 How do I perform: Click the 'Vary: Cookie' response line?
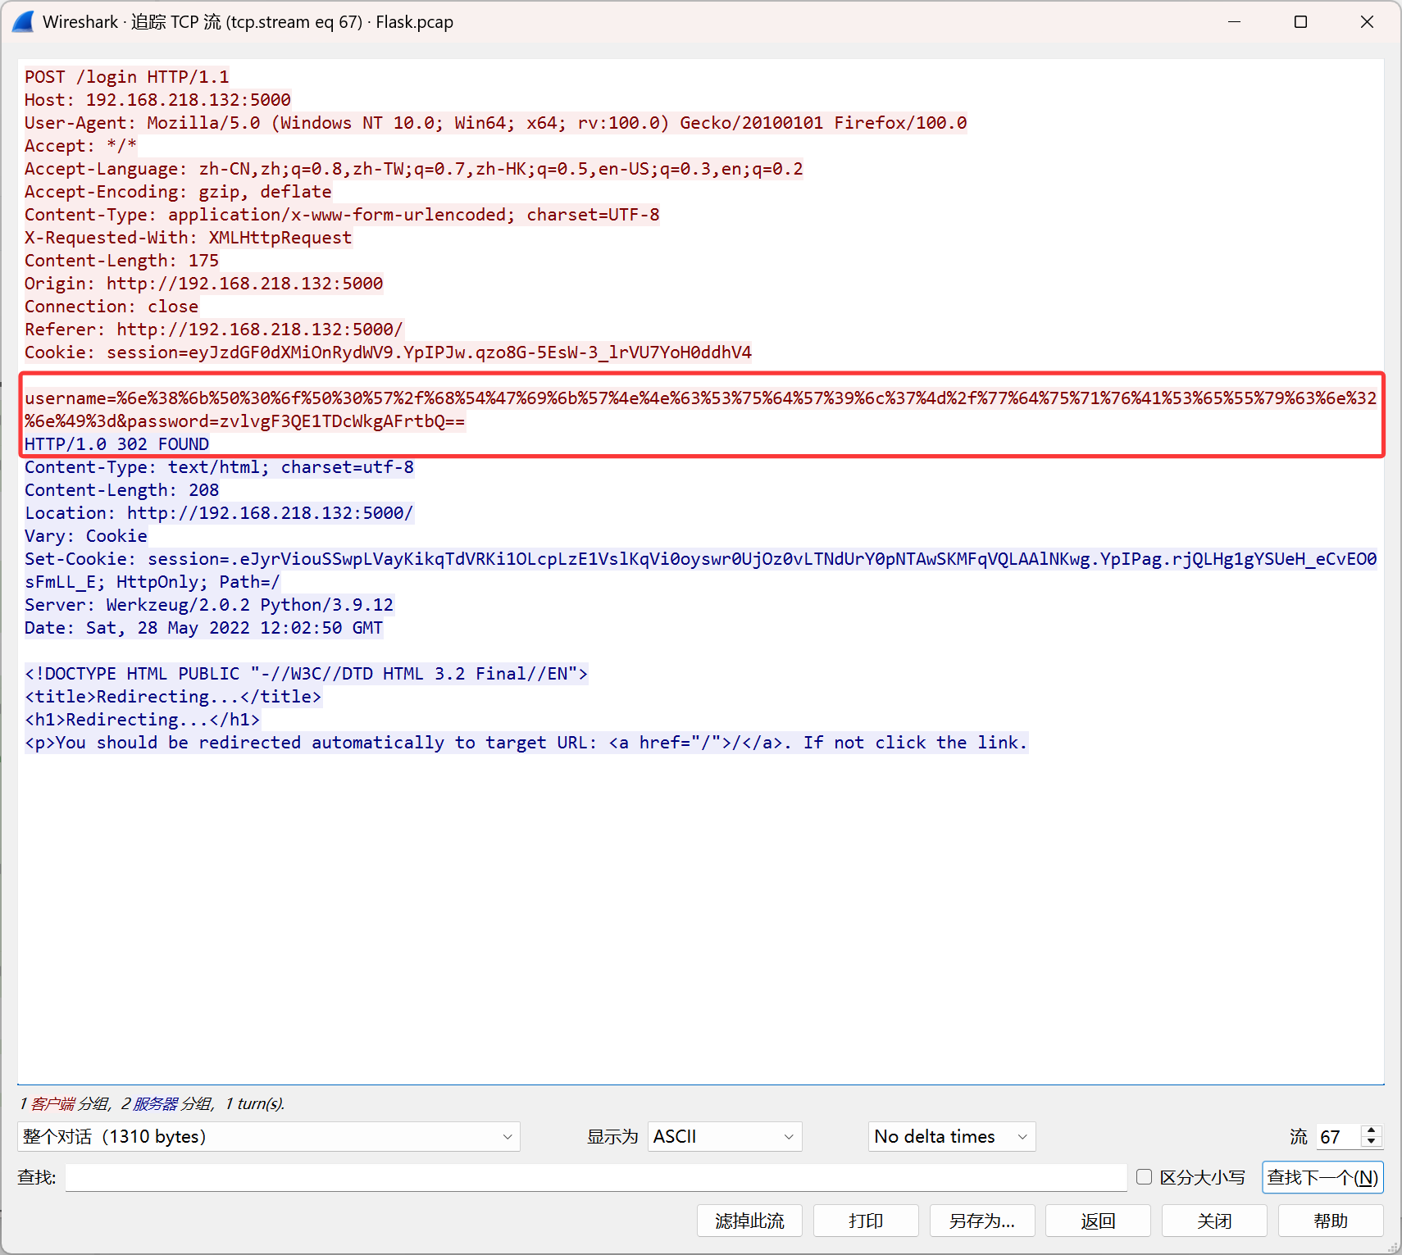pos(86,536)
